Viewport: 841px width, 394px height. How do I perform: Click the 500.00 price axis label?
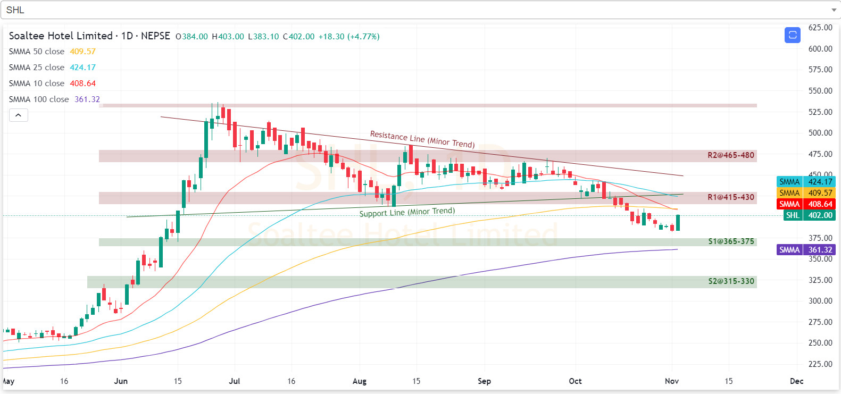pos(820,133)
